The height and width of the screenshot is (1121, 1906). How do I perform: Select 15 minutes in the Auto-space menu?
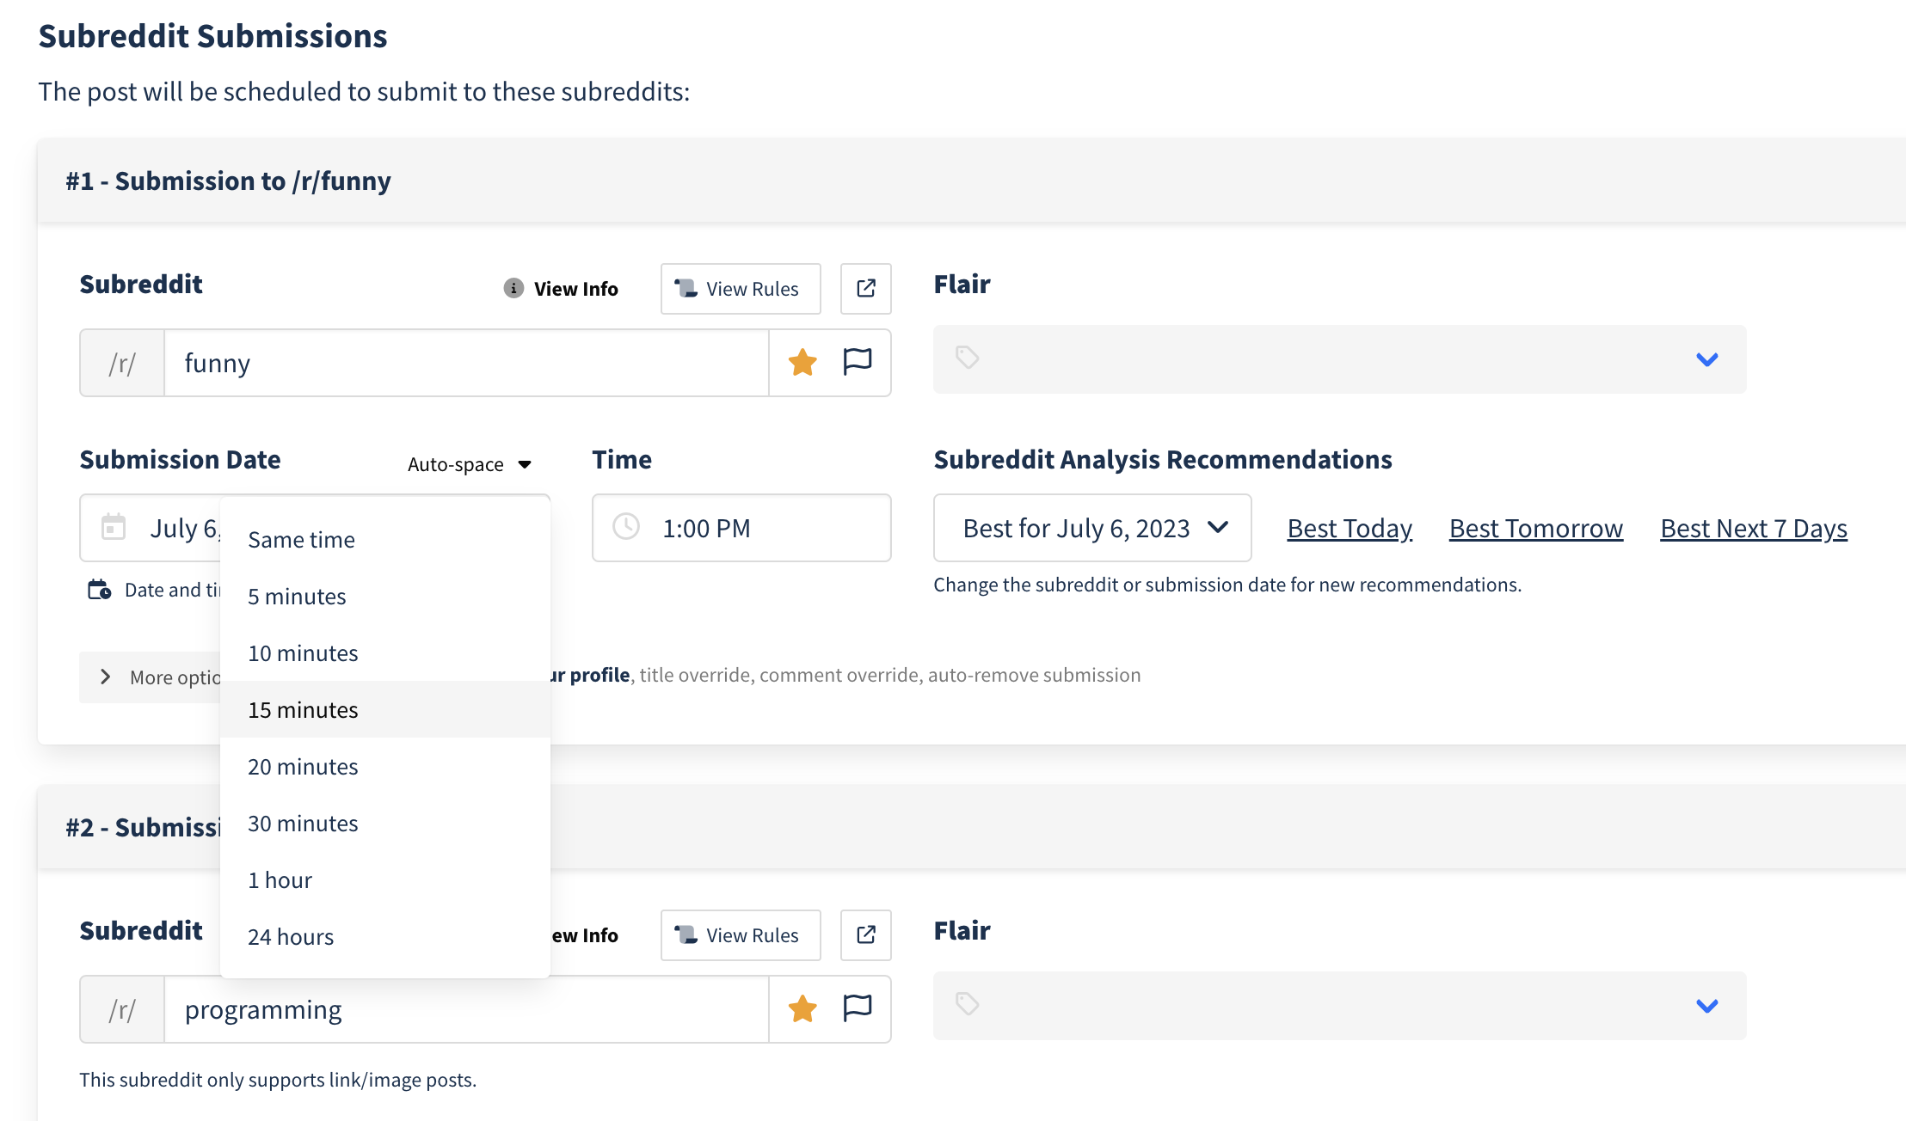click(303, 709)
